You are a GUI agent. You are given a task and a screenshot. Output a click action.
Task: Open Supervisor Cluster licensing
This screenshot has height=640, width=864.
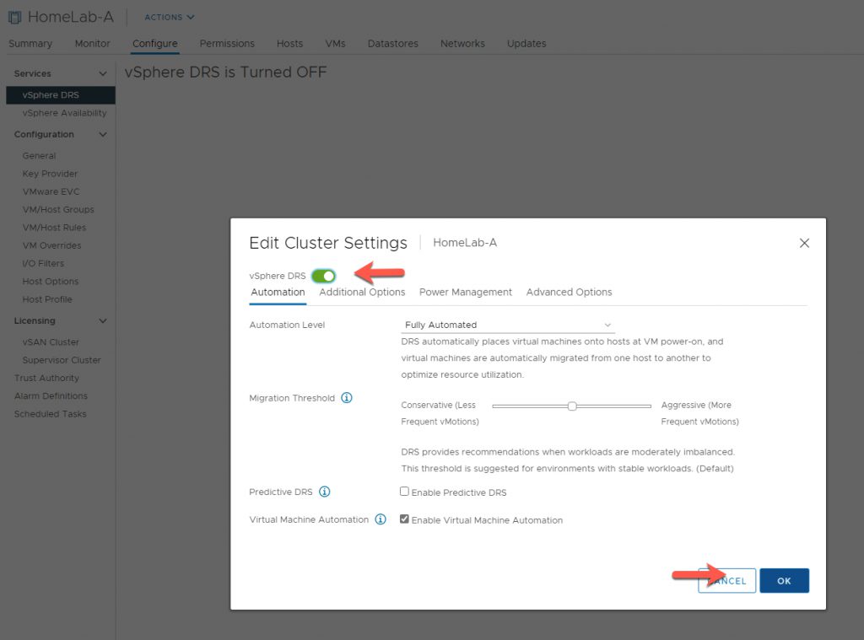tap(62, 360)
